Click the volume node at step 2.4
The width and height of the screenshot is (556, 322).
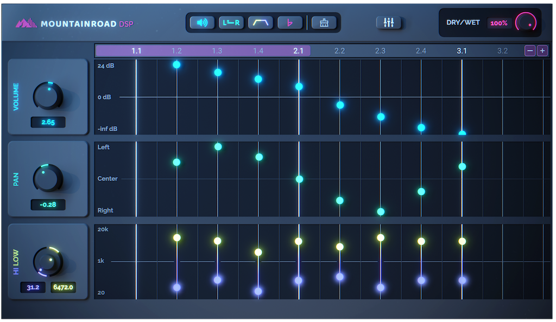click(421, 128)
